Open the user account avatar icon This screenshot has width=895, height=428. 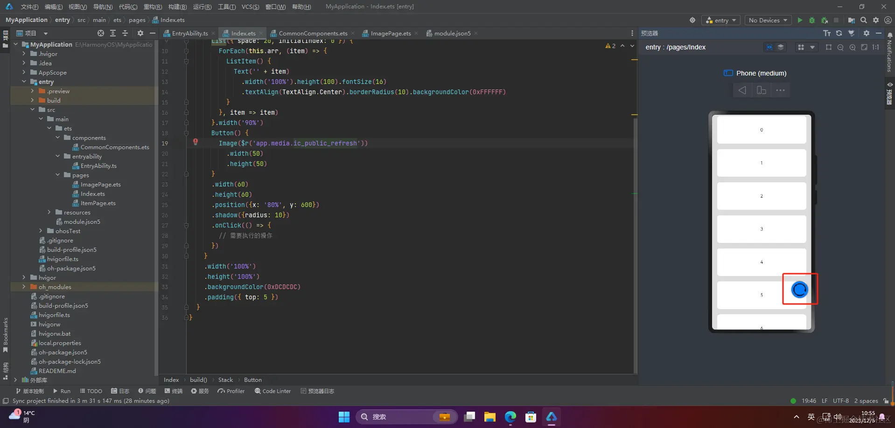tap(888, 20)
